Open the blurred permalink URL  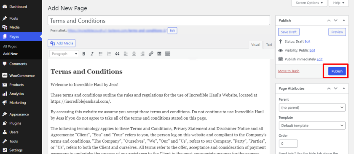click(x=117, y=31)
